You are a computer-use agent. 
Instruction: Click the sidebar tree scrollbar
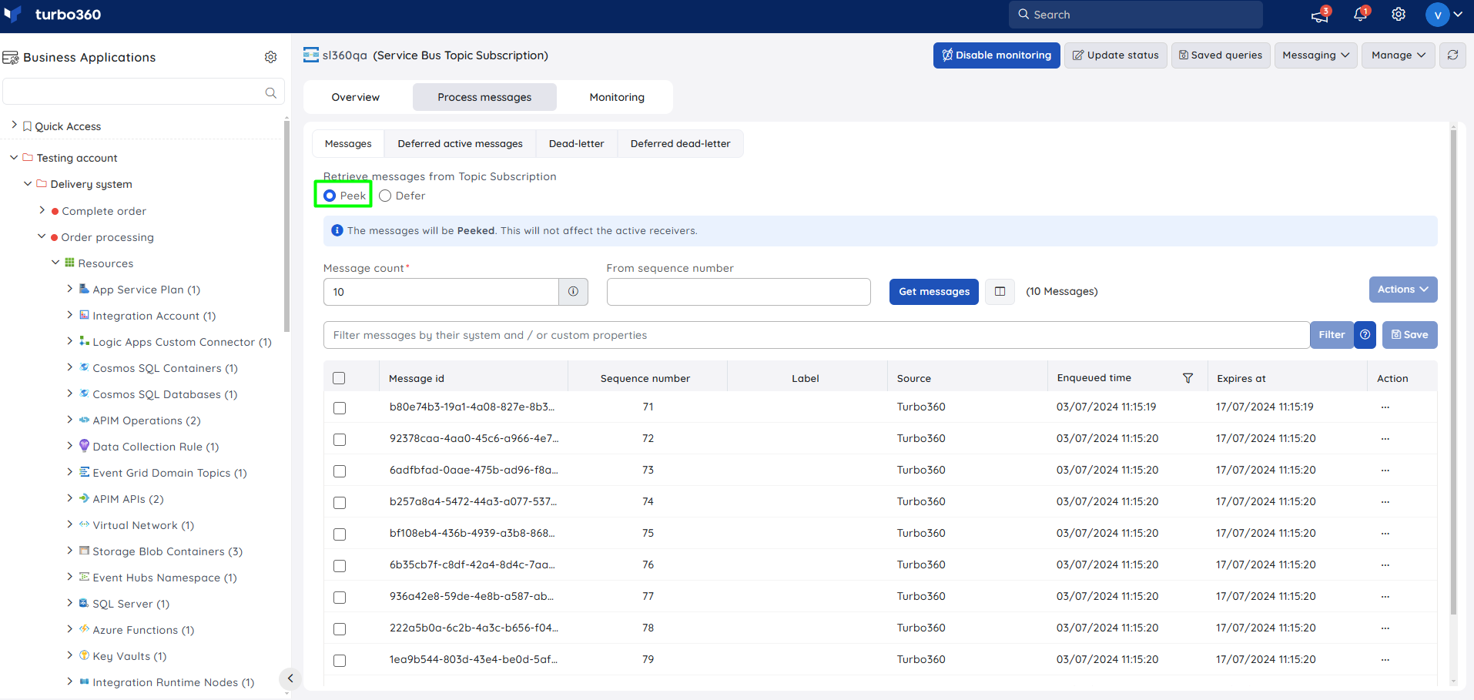coord(286,227)
